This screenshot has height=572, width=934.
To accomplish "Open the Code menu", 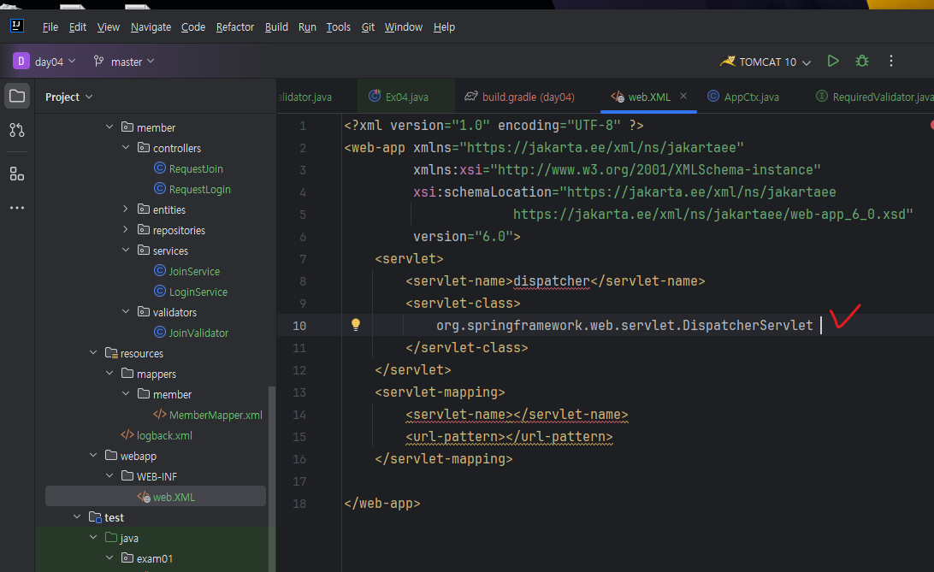I will (193, 27).
